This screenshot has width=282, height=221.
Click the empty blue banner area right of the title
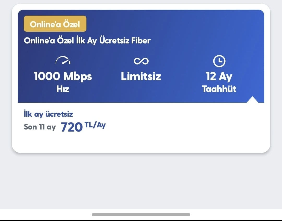point(209,41)
